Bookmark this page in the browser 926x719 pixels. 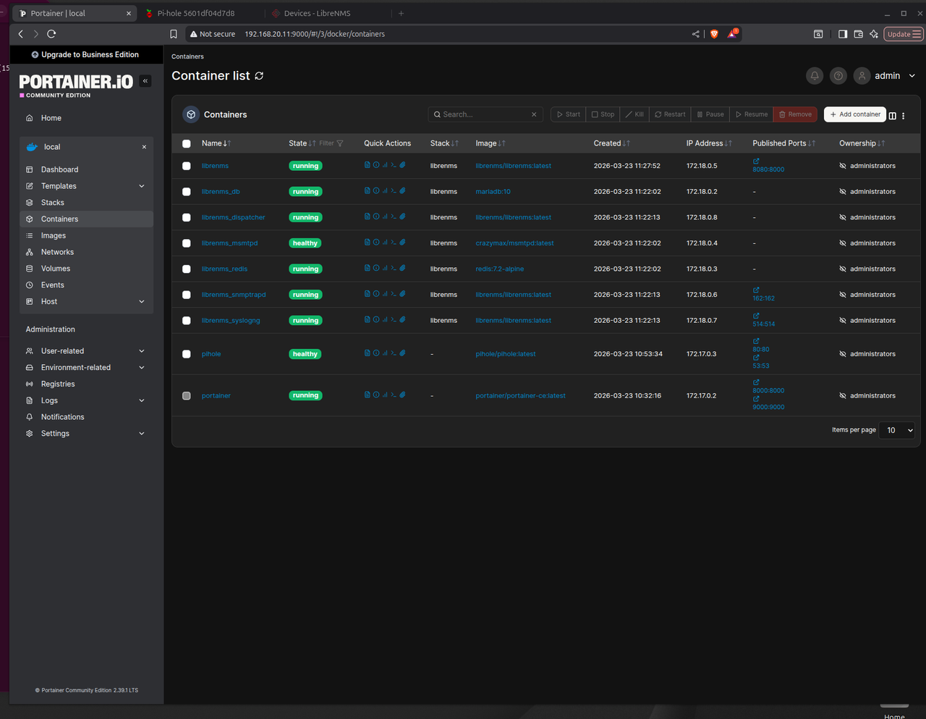[x=174, y=34]
